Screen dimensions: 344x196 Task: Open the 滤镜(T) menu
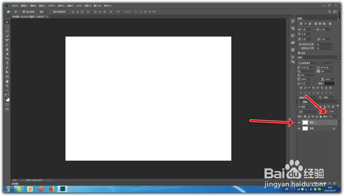[x=70, y=6]
